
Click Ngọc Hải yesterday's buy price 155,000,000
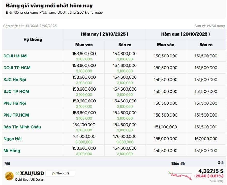(x=166, y=139)
